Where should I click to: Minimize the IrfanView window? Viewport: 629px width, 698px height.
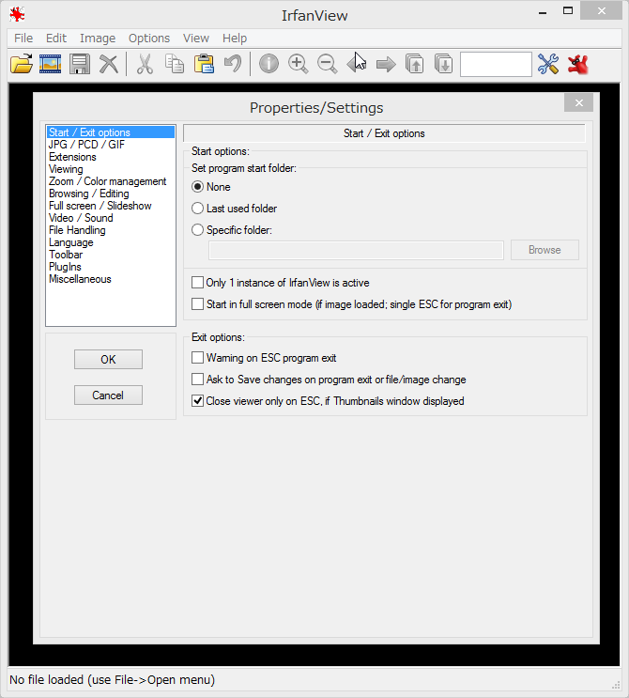pos(543,11)
